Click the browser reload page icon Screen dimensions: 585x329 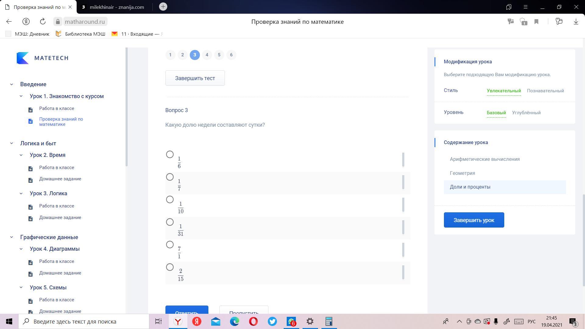[x=43, y=22]
